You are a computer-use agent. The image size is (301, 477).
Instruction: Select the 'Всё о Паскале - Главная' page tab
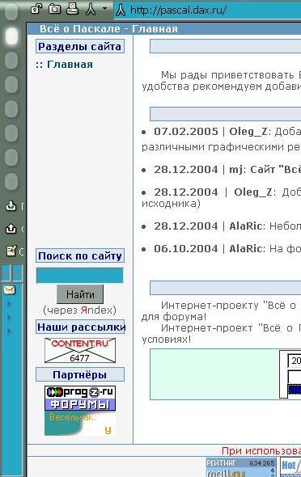108,29
